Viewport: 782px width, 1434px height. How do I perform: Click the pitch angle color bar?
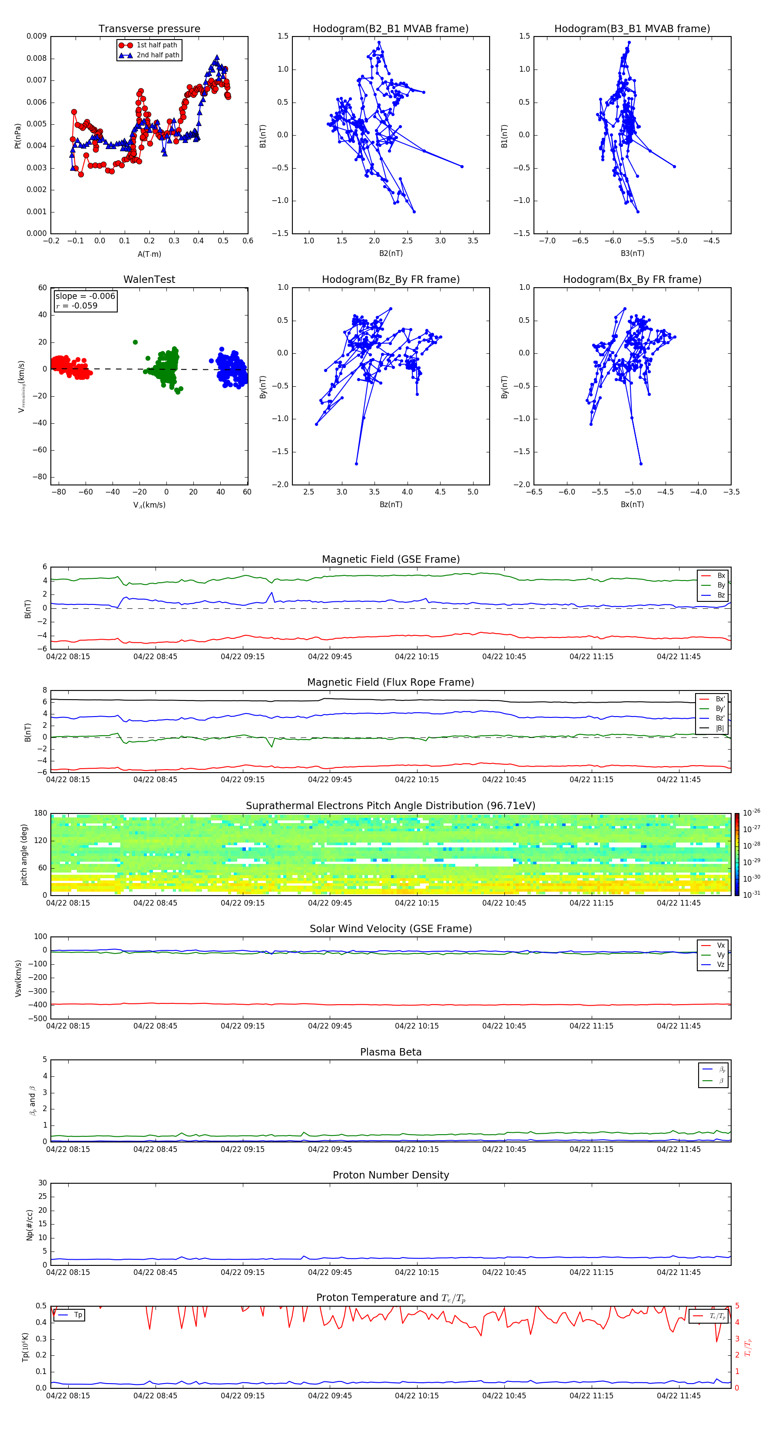737,854
